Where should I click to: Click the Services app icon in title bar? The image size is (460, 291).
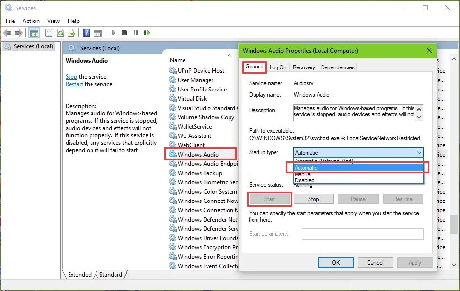click(x=8, y=8)
